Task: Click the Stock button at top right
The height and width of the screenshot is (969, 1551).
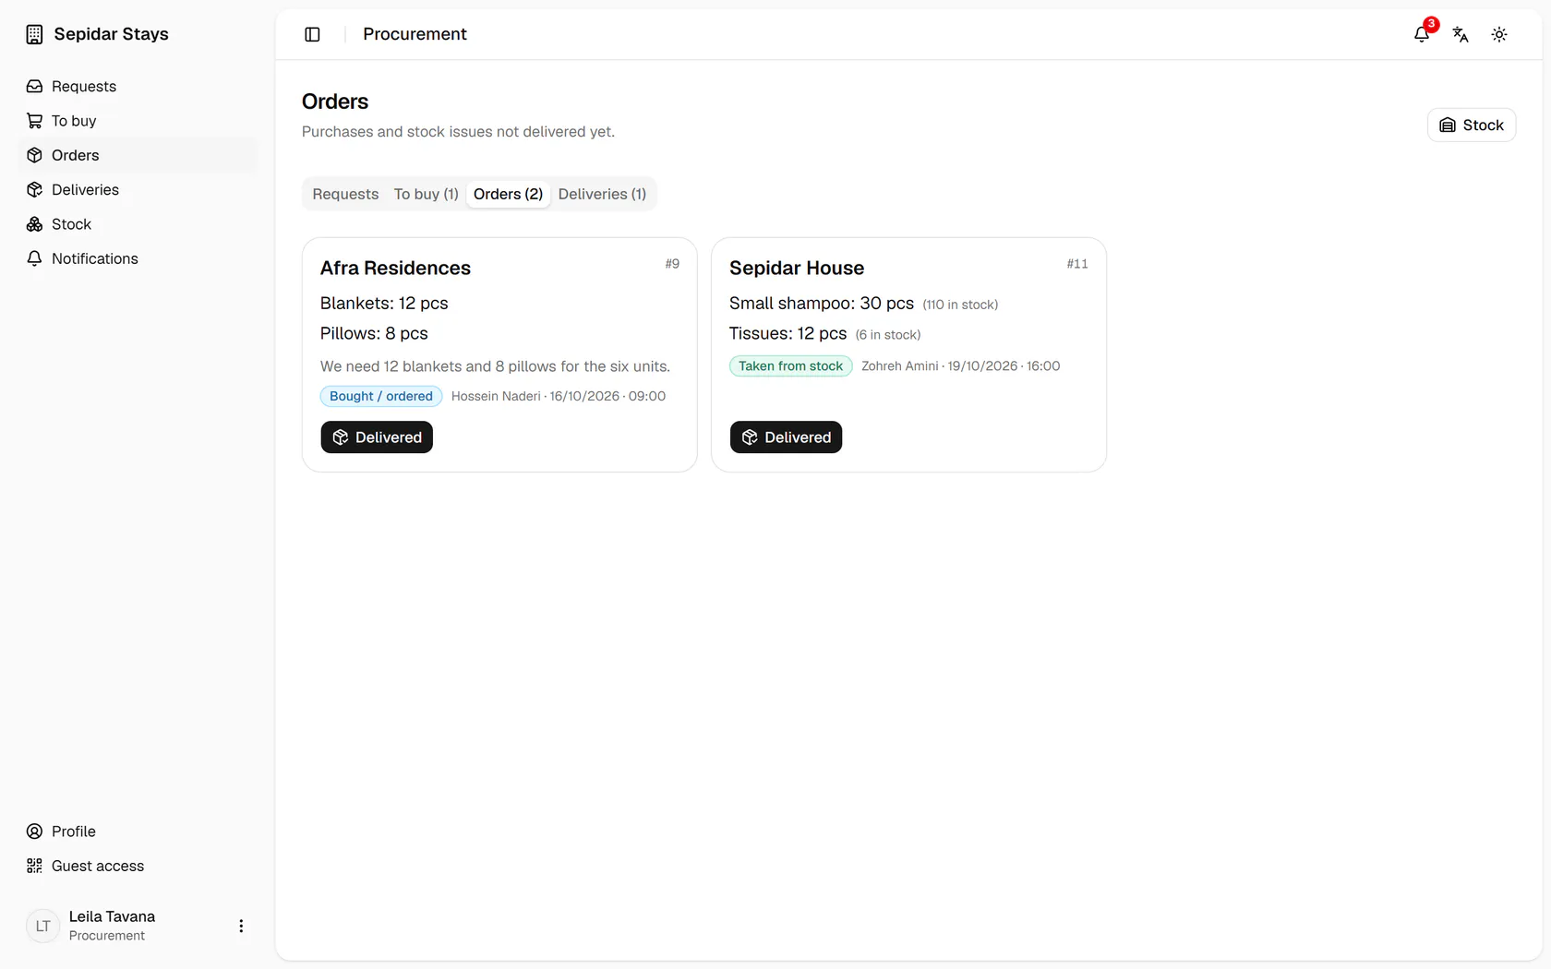Action: [1472, 125]
